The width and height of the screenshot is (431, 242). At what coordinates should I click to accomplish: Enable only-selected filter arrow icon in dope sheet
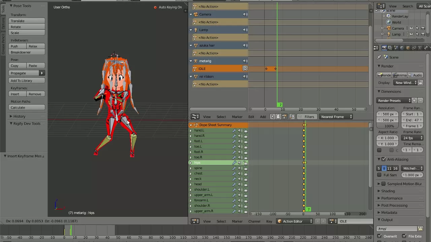click(272, 117)
